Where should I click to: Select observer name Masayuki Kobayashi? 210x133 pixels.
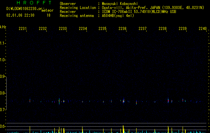120,4
